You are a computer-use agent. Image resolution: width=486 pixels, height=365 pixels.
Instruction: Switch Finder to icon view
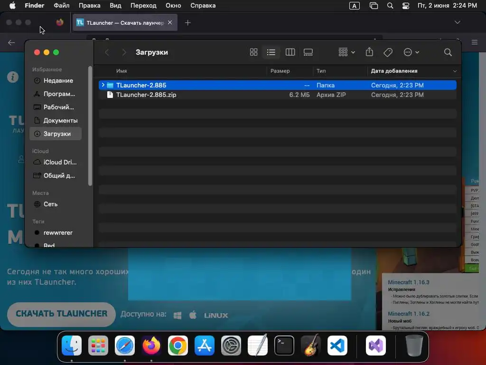click(253, 52)
